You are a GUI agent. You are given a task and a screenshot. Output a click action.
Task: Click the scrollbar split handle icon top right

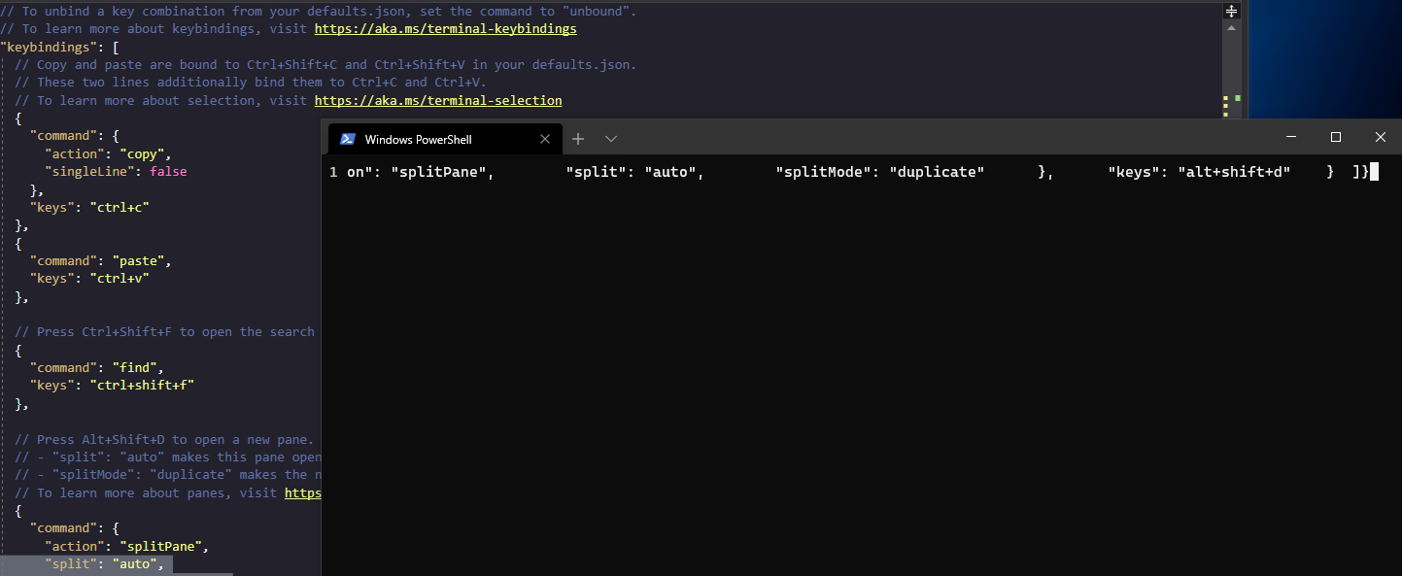click(1231, 10)
